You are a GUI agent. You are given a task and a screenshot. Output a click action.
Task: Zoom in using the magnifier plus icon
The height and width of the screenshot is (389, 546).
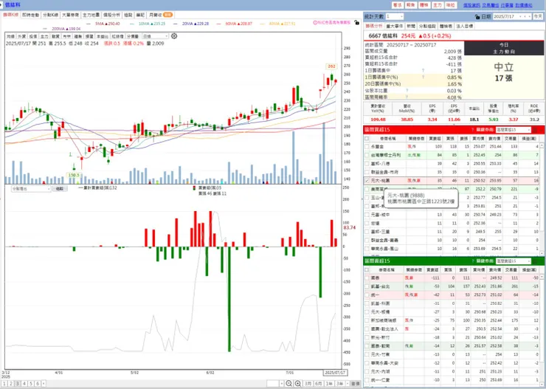click(298, 383)
